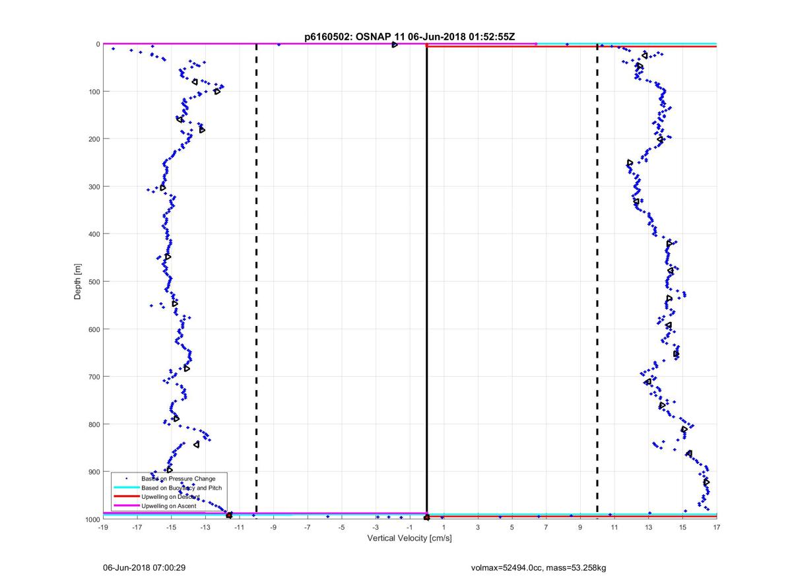Click x-axis tick label "-3"
Viewport: 792px width, 584px height.
tap(376, 528)
